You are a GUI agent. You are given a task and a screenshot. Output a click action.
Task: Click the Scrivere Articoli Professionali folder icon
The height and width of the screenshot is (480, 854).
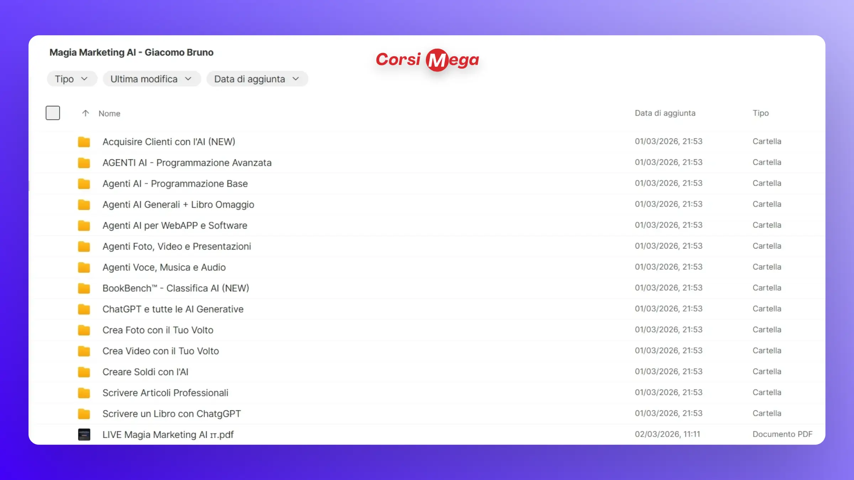pos(84,393)
